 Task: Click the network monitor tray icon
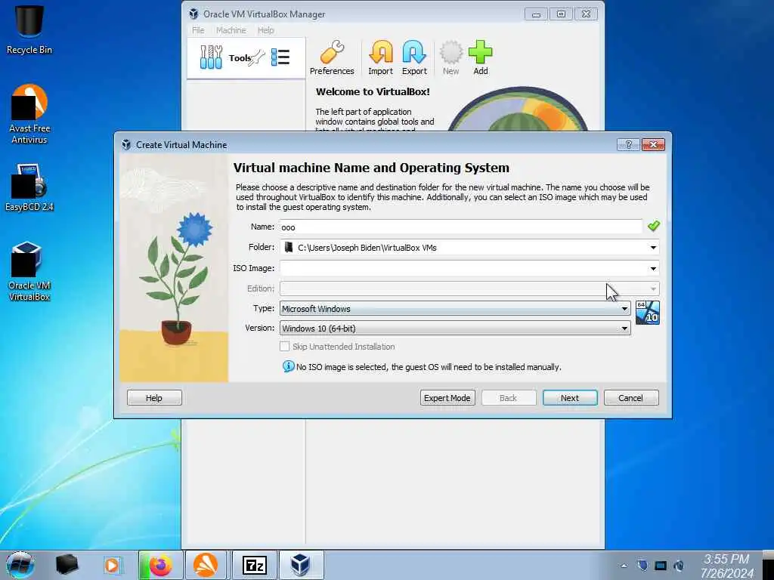(661, 566)
